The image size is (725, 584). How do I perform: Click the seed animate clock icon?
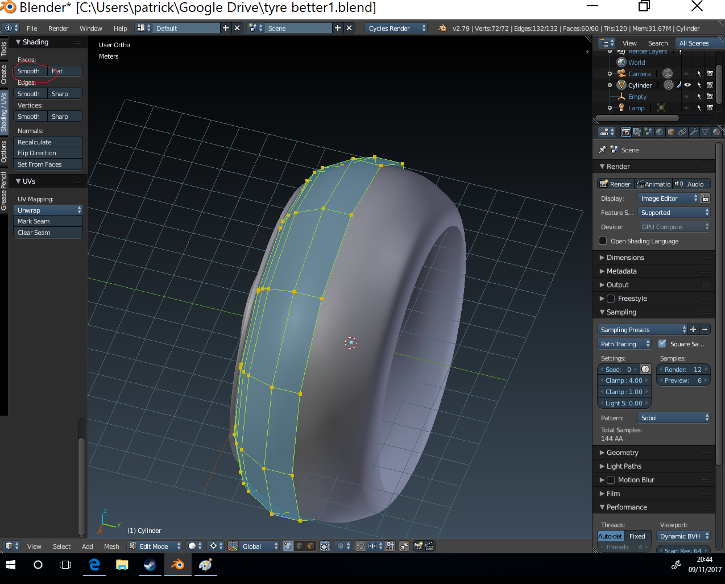tap(645, 369)
